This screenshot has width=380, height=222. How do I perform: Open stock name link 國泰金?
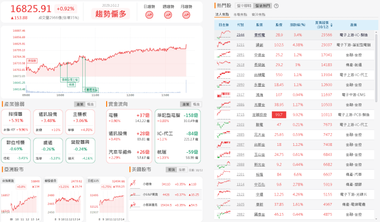[259, 214]
